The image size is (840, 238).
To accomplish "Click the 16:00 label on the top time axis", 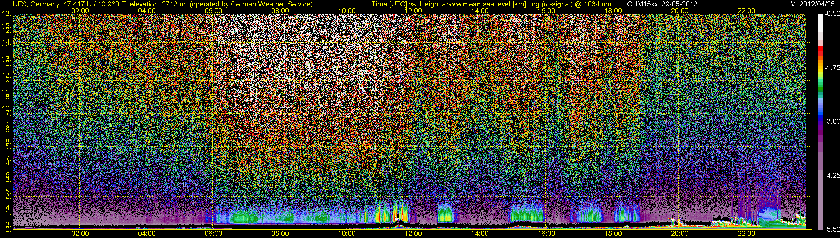I will coord(547,11).
